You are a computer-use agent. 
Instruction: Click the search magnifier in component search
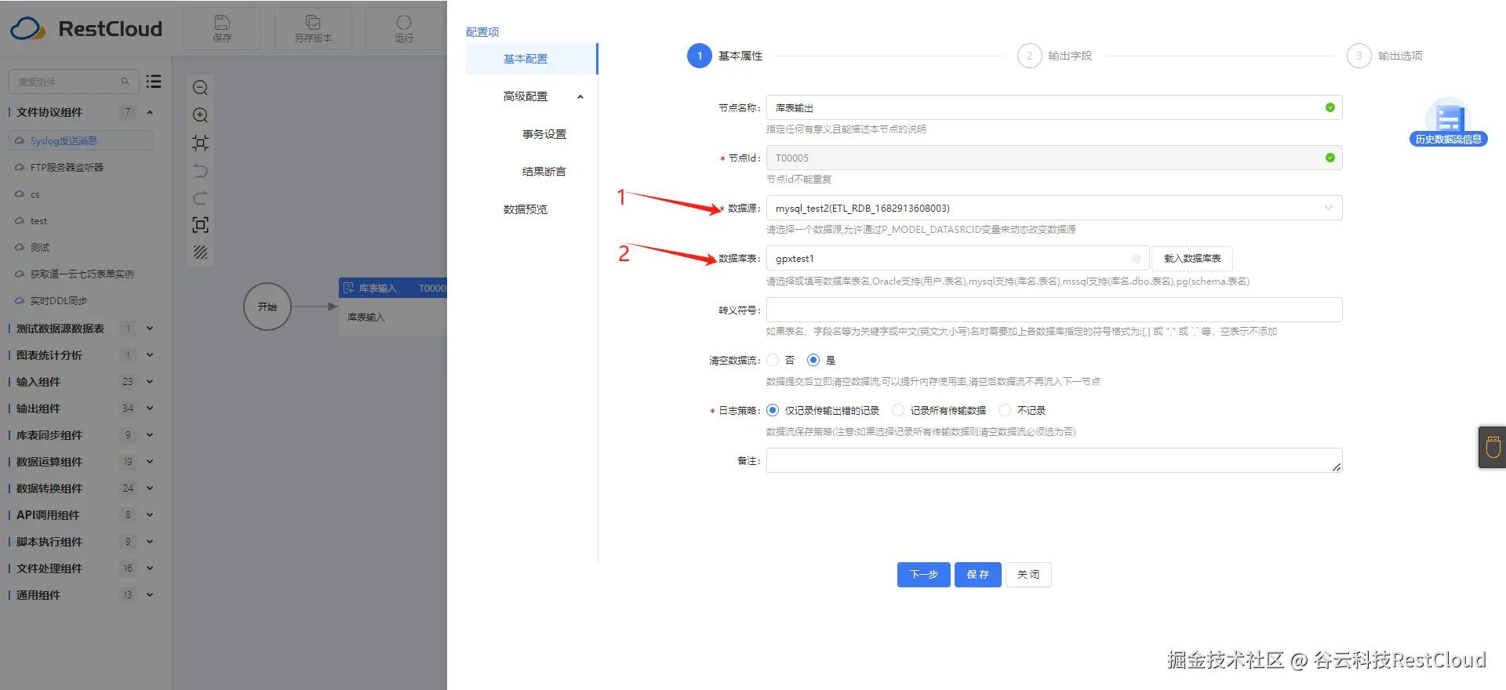(x=125, y=82)
